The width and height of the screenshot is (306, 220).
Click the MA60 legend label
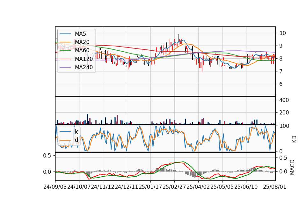pos(82,51)
